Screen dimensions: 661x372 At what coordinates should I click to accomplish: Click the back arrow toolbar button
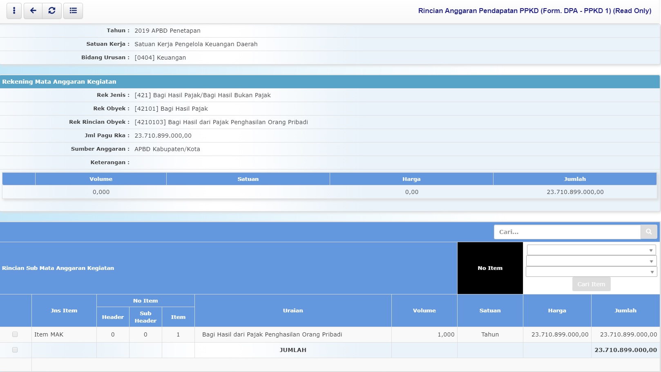click(33, 11)
